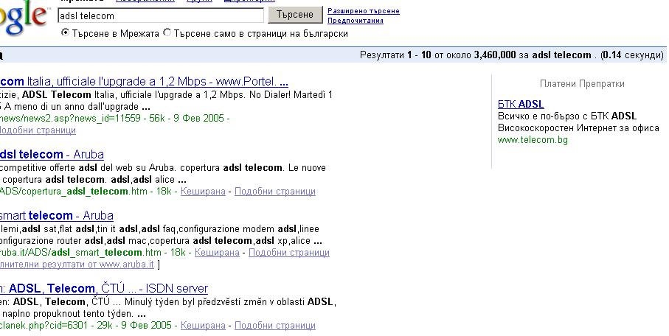Click the "(0.14 секунди)" timing text
This screenshot has height=336, width=669.
click(x=632, y=55)
